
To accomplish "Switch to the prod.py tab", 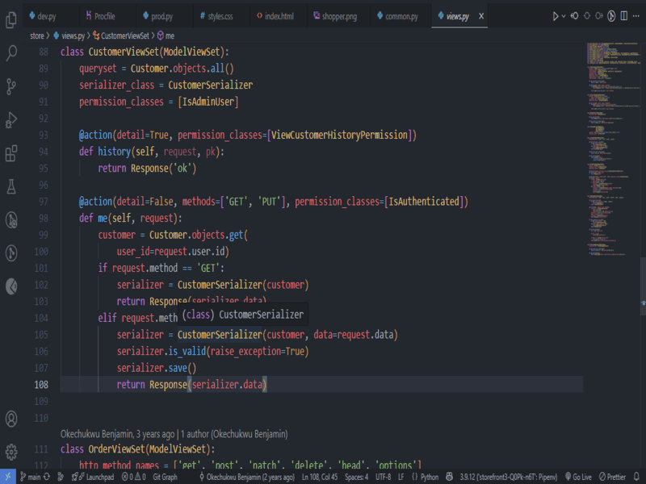I will tap(161, 16).
